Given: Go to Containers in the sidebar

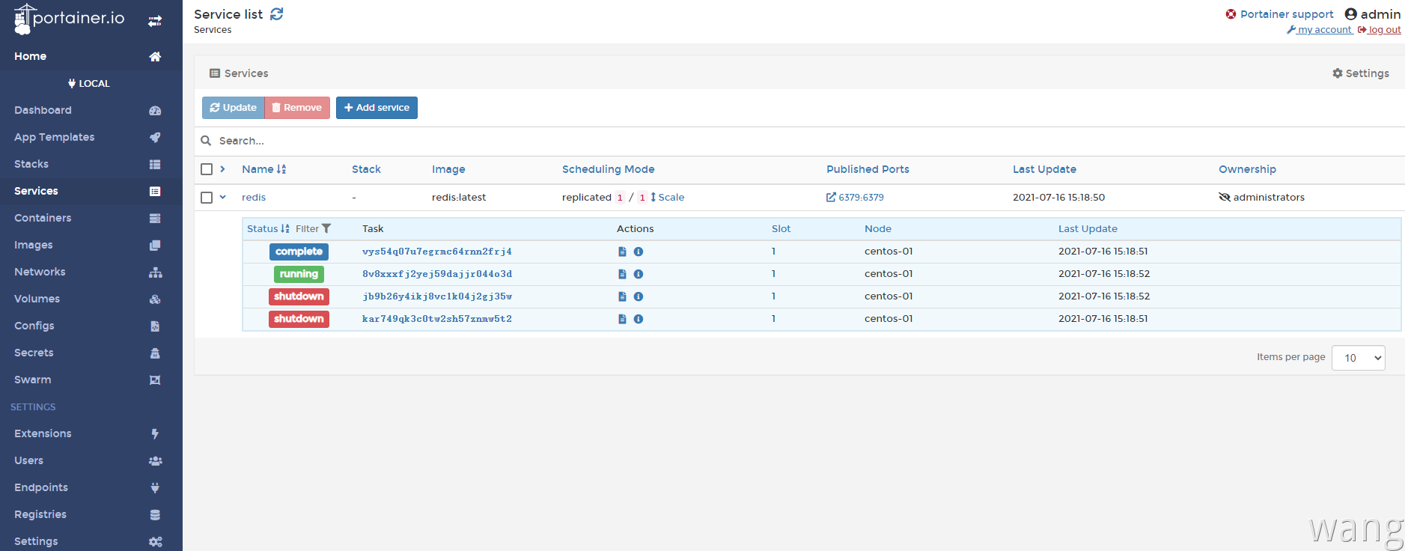Looking at the screenshot, I should point(43,218).
